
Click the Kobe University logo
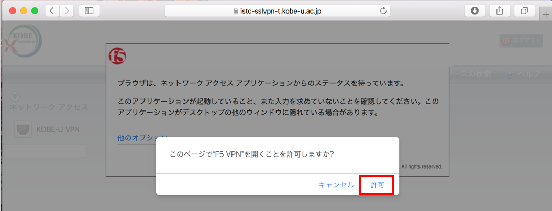[23, 41]
